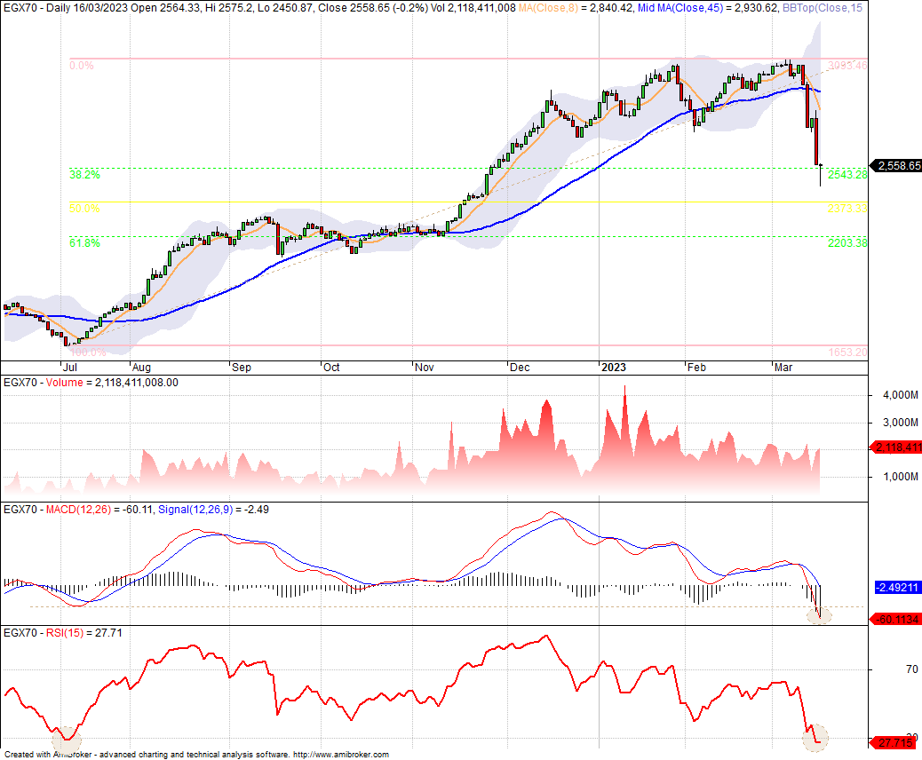The image size is (922, 760).
Task: Select the 50.0% Fibonacci level label
Action: (84, 209)
